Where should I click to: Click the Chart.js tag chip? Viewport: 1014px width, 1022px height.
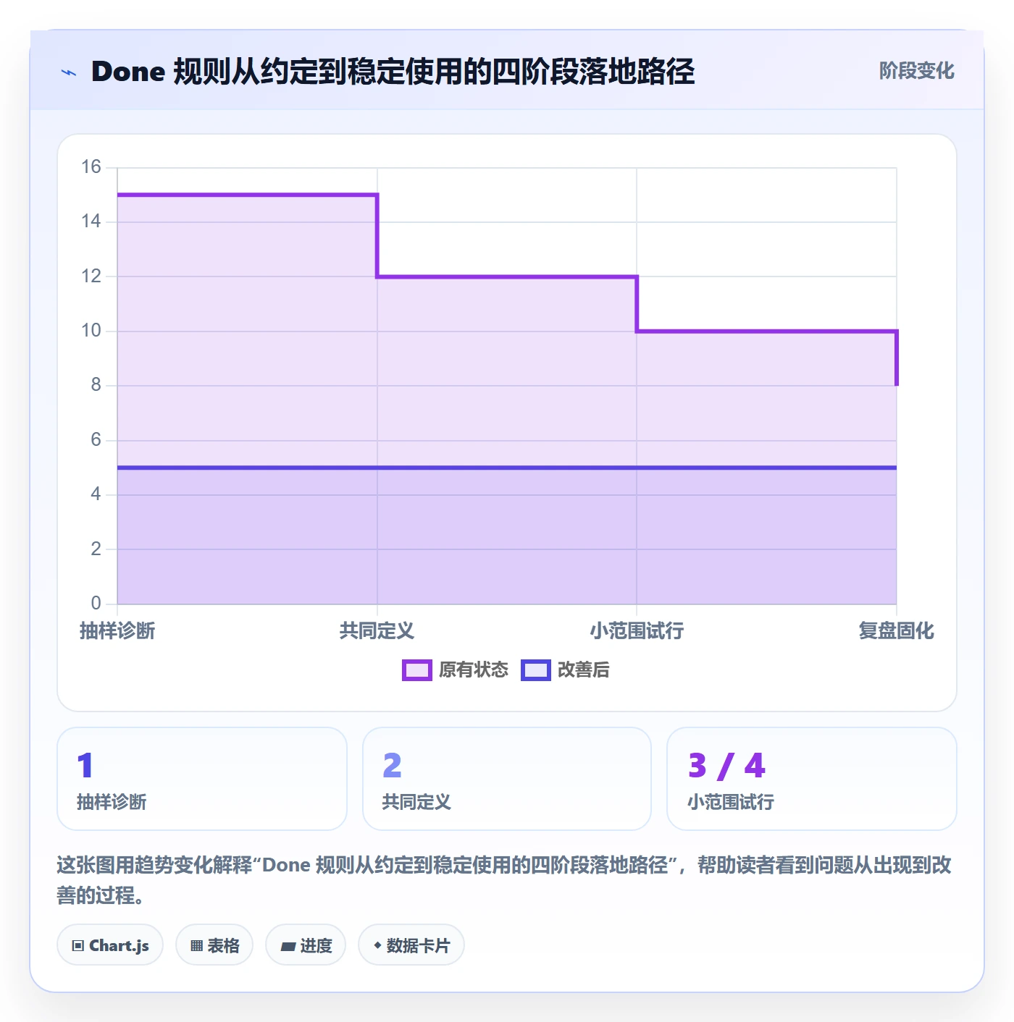pos(110,945)
